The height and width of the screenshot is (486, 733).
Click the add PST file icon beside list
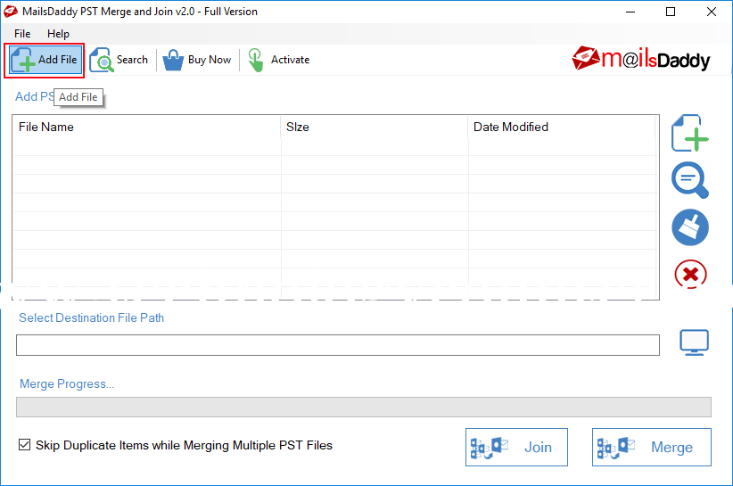(690, 133)
